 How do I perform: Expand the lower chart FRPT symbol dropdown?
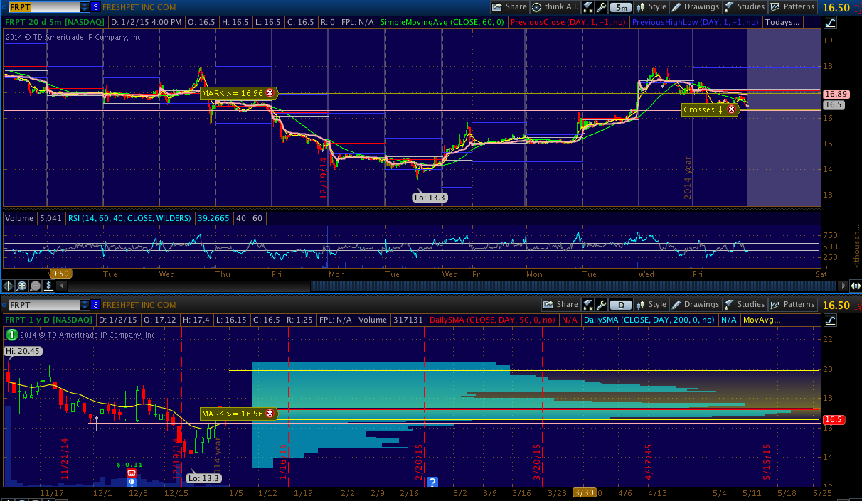point(85,305)
